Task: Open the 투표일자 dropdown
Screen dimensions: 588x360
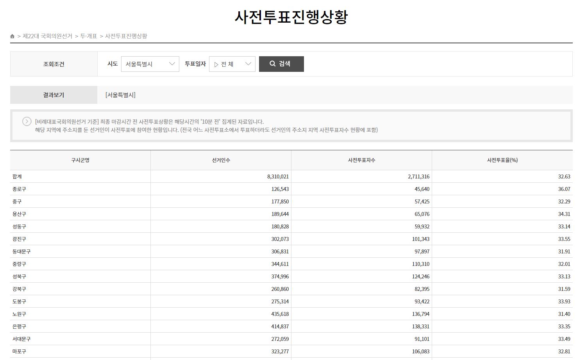Action: [232, 64]
